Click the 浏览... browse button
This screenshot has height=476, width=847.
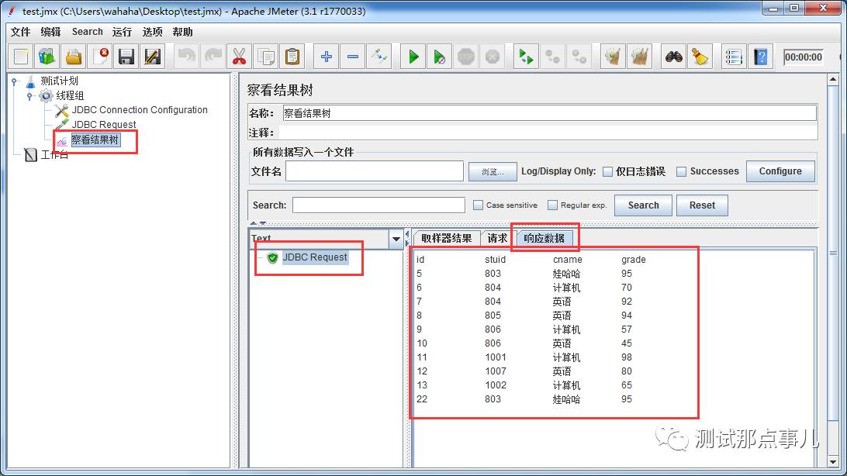[x=493, y=171]
